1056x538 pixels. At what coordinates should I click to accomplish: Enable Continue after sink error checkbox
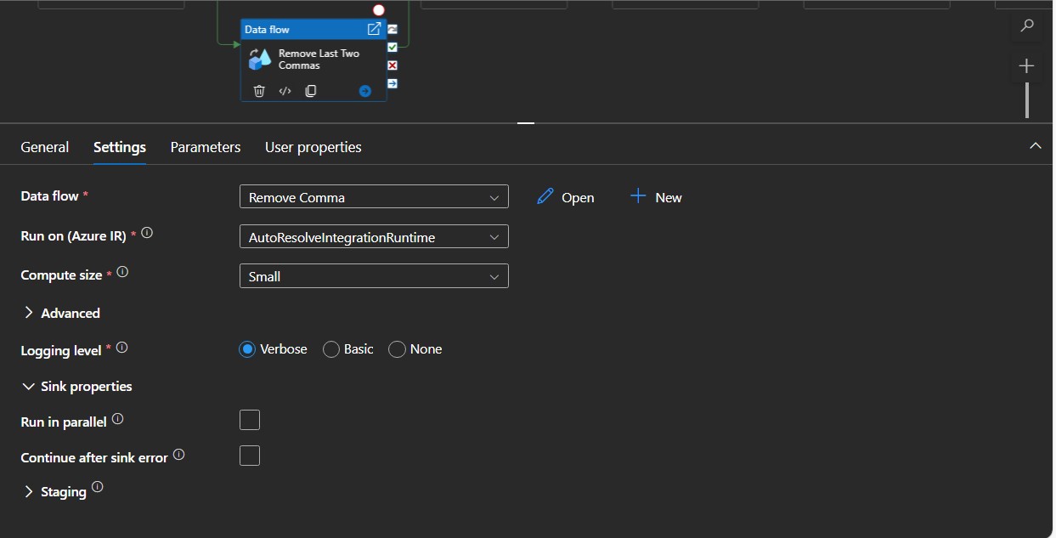coord(250,456)
